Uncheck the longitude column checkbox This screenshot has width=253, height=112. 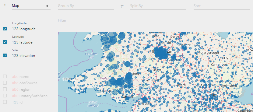5,29
